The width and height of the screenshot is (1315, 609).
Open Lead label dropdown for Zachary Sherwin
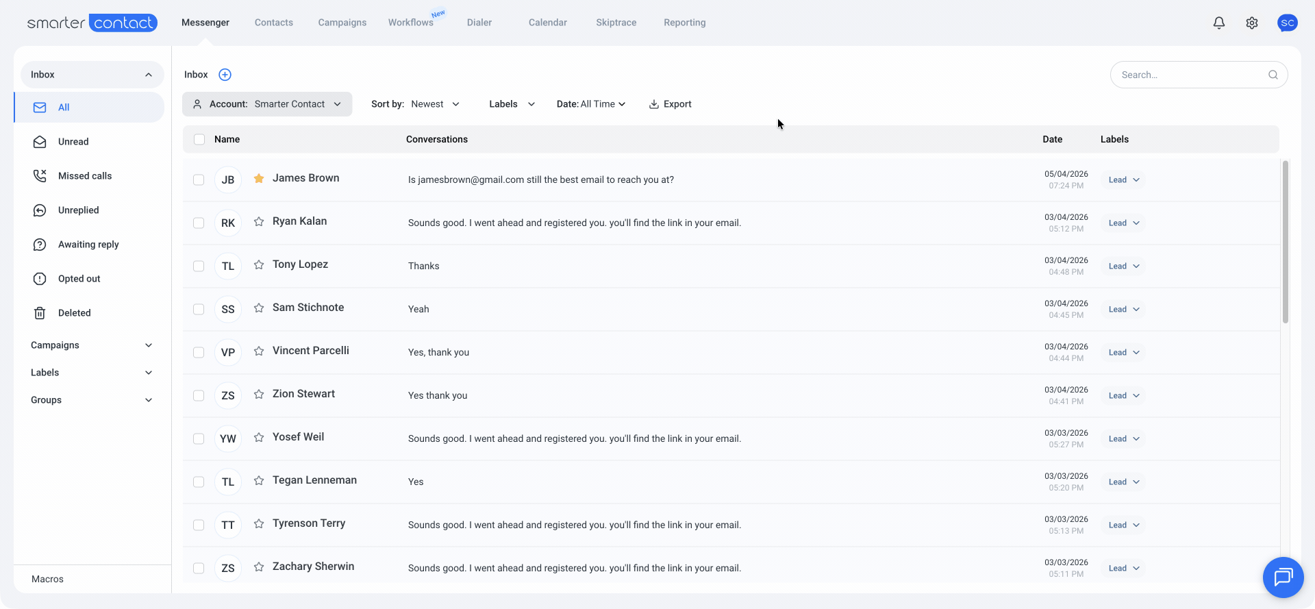point(1124,569)
